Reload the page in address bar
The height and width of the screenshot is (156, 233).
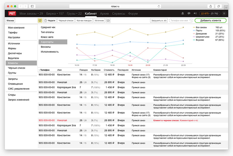(159, 6)
